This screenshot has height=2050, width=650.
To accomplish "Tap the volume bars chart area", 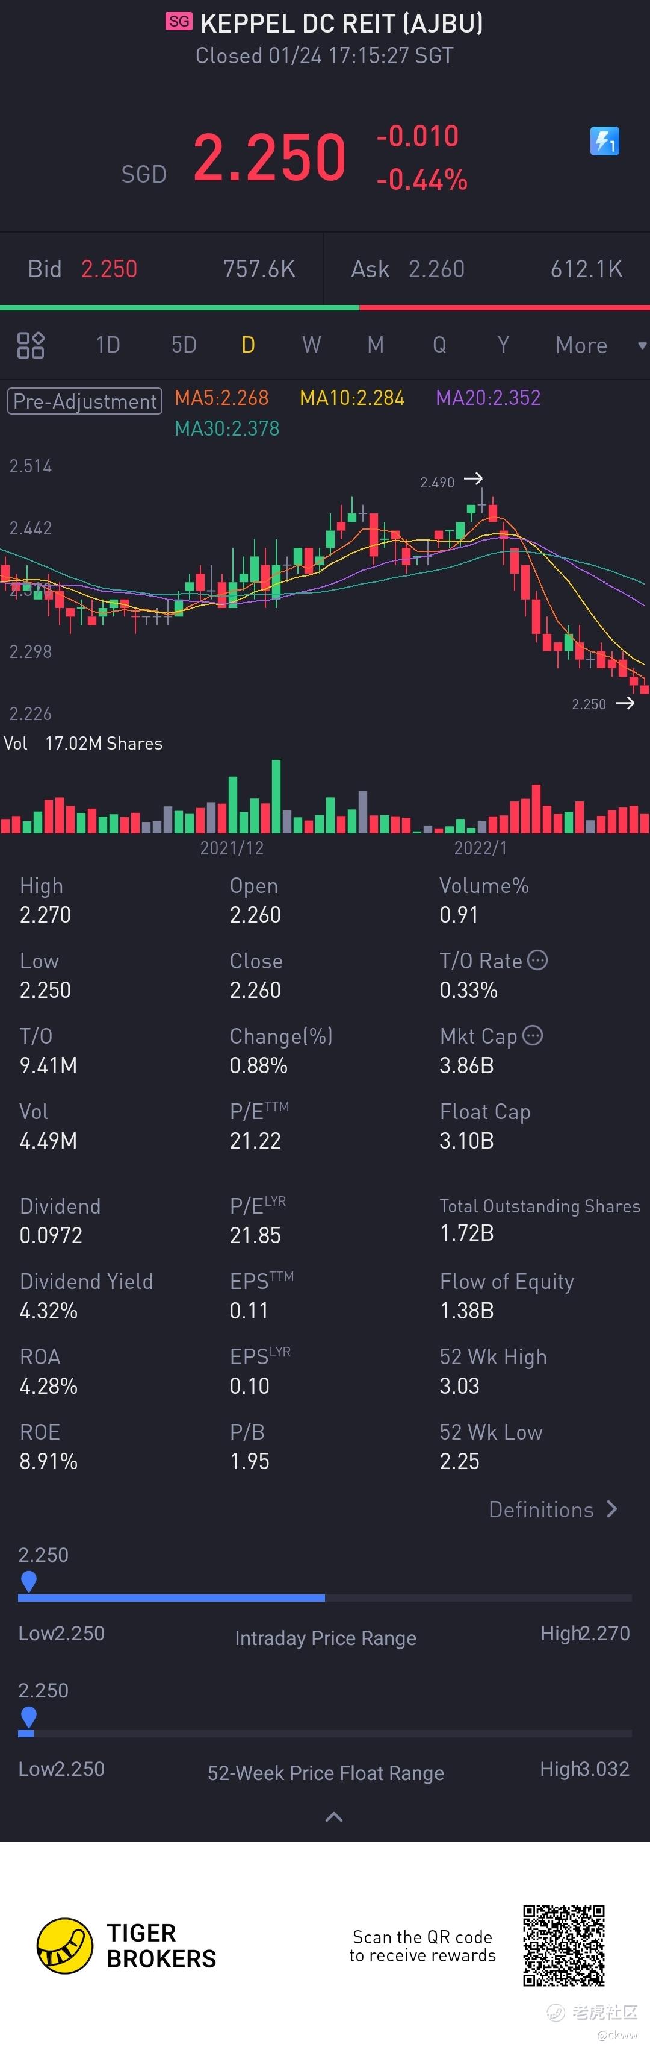I will (325, 796).
